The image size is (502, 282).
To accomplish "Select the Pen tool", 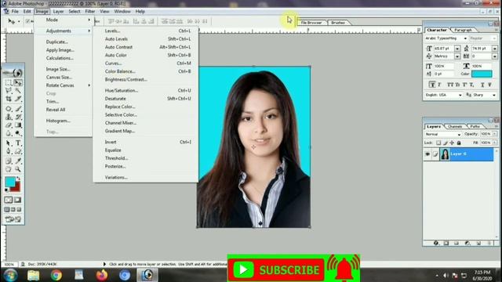I will 9,151.
